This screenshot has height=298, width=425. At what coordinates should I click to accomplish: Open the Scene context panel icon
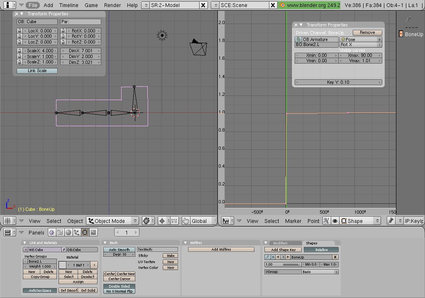point(93,232)
